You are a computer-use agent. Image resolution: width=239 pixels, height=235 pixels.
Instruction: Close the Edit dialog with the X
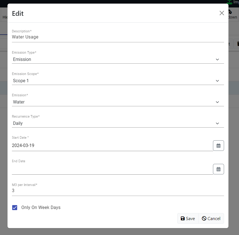222,13
